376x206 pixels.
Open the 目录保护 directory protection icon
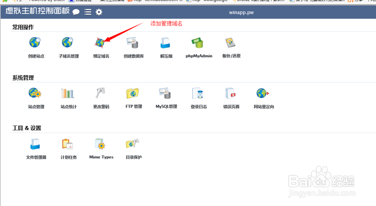pos(132,144)
